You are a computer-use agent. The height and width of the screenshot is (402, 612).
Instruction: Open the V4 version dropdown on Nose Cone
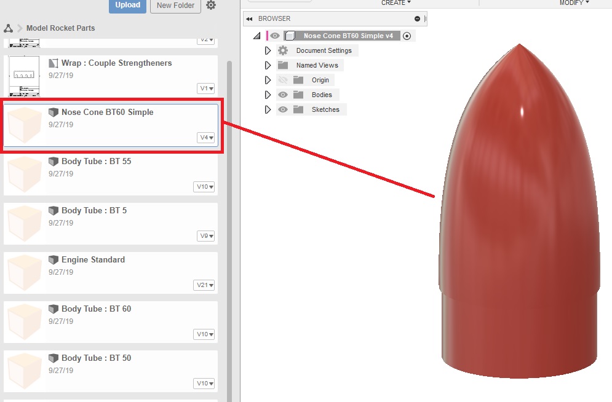[204, 138]
